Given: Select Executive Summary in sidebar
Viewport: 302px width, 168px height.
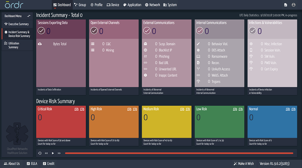Looking at the screenshot, I should 16,24.
